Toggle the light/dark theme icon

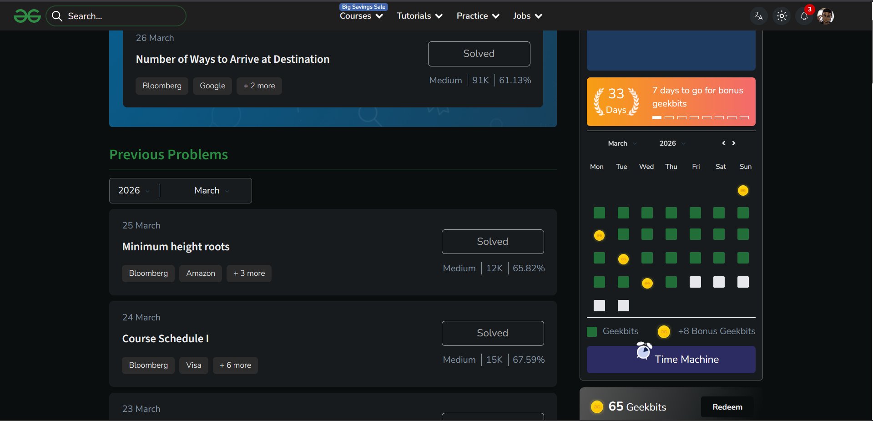[x=782, y=16]
